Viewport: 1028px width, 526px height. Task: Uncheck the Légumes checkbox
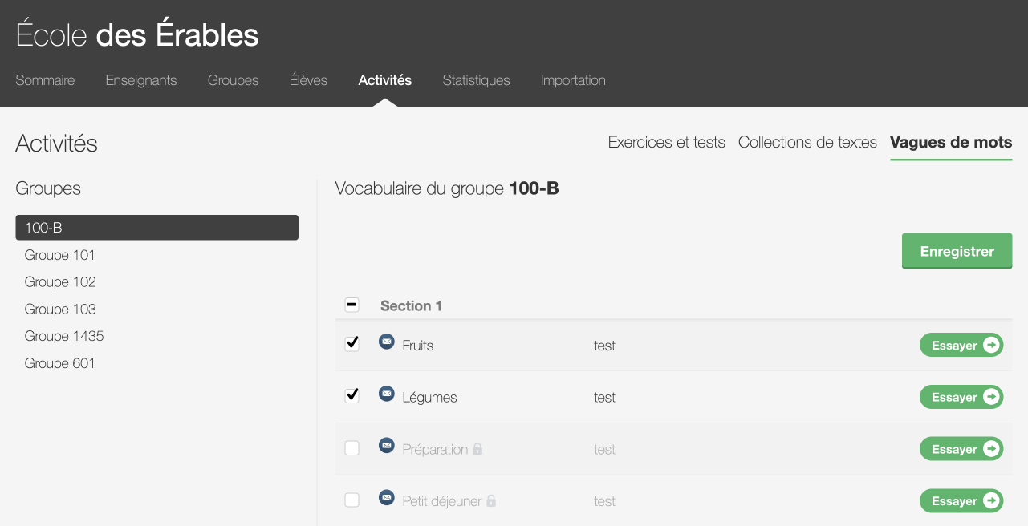tap(351, 395)
